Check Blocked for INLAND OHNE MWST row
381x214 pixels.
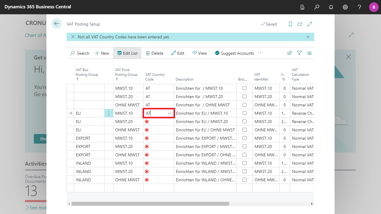pos(244,180)
